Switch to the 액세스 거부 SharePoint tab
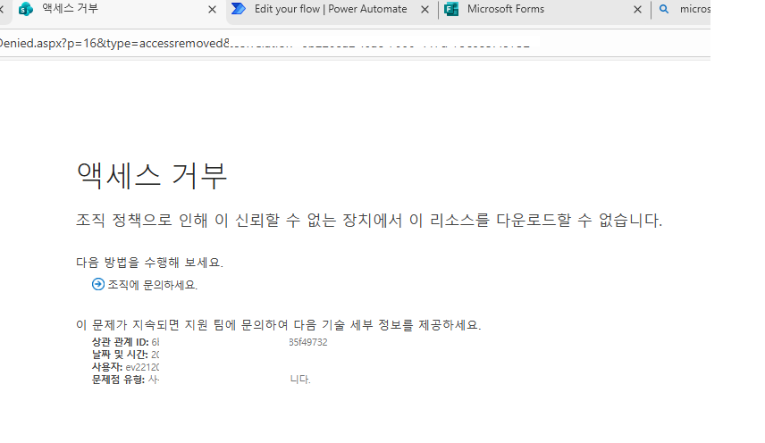Screen dimensions: 765x443 [113, 9]
